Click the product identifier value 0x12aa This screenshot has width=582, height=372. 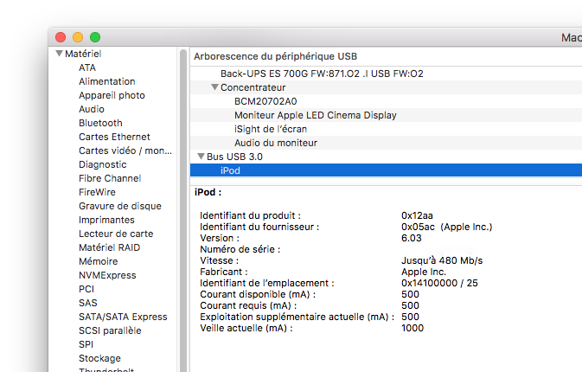[417, 215]
